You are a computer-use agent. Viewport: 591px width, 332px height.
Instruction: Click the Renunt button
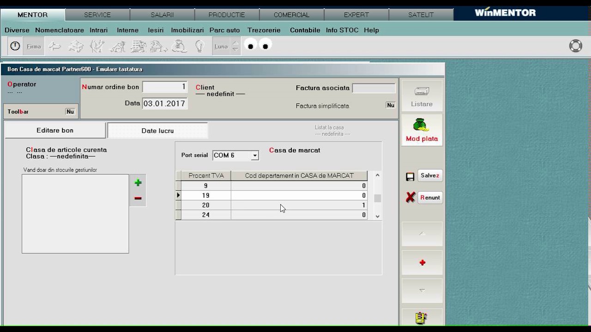pyautogui.click(x=430, y=197)
